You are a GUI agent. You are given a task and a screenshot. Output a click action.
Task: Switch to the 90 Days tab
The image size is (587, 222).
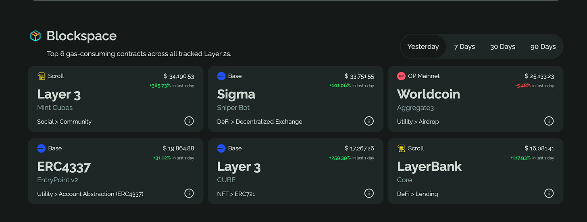tap(543, 47)
